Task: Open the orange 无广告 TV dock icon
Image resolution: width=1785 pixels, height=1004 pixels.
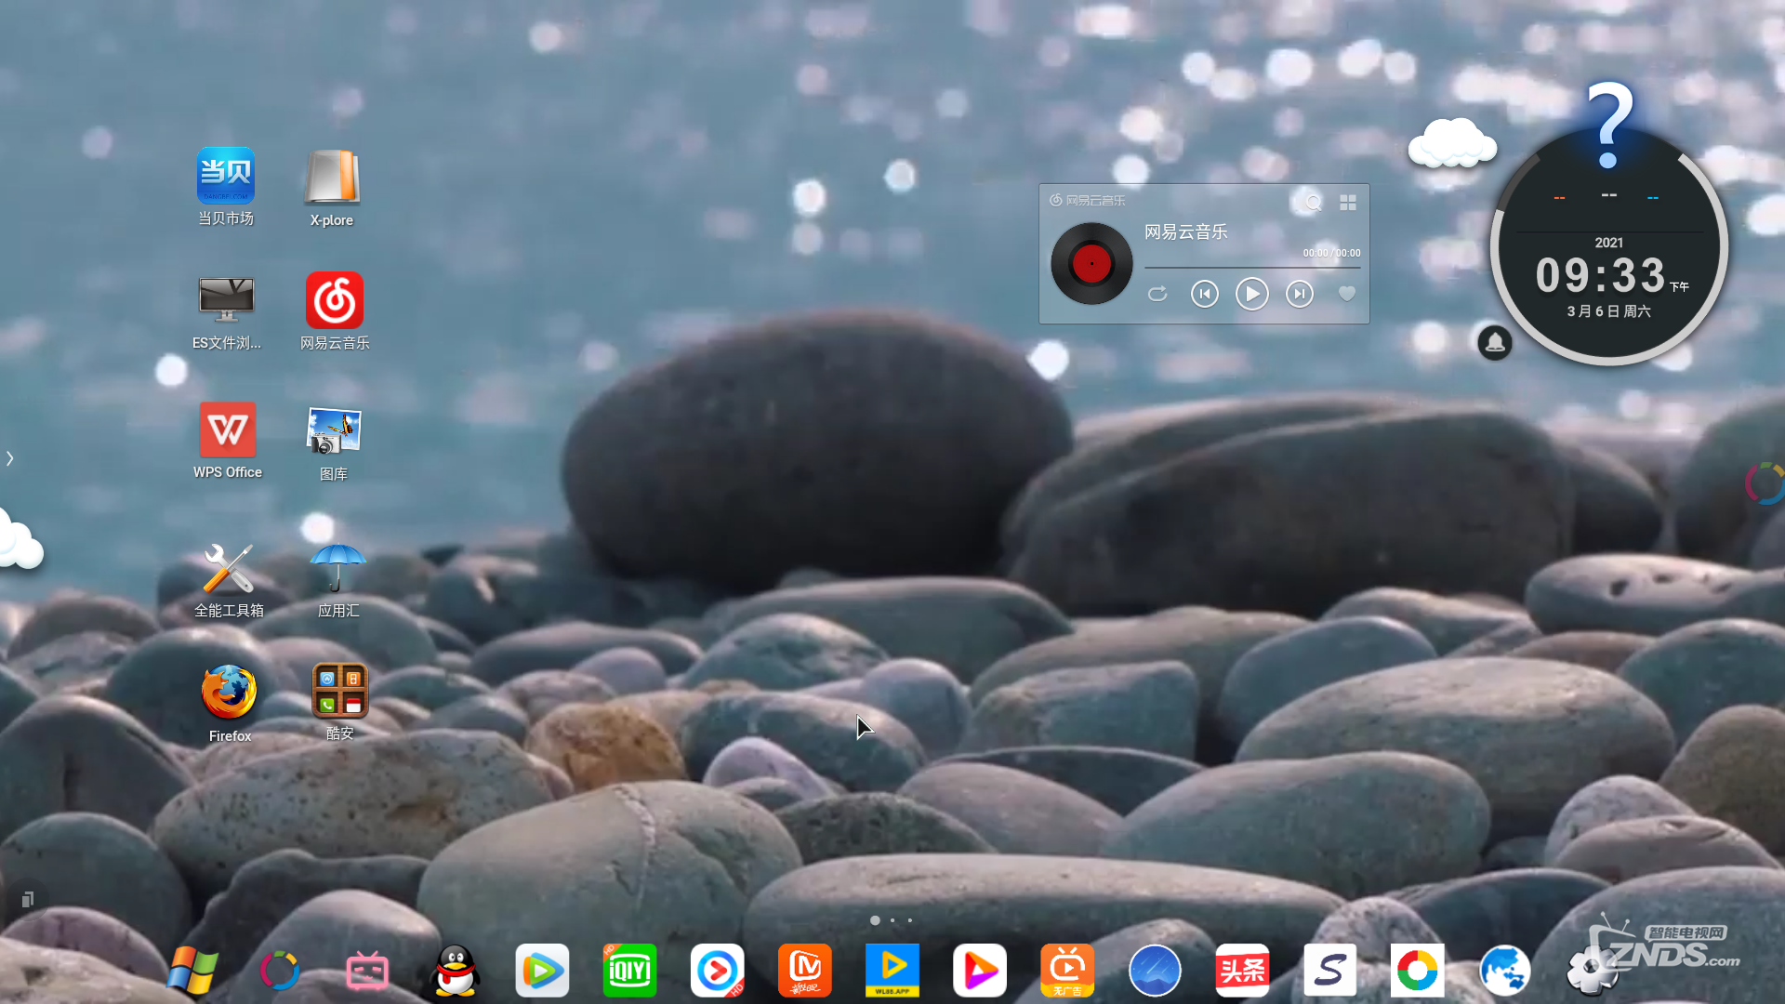Action: pos(1067,971)
